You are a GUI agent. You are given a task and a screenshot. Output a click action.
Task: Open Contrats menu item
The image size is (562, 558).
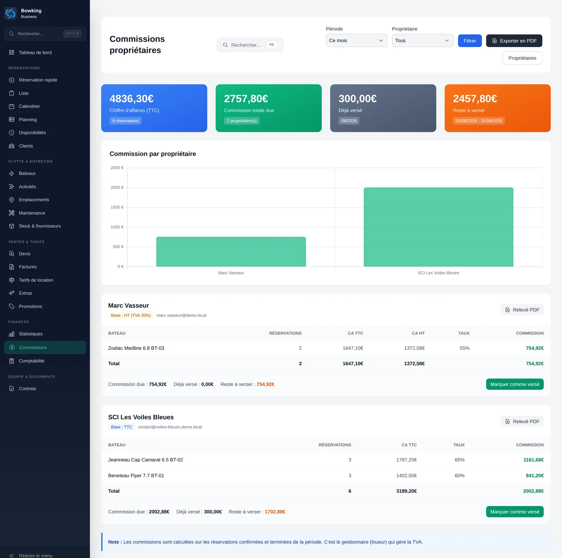coord(45,388)
